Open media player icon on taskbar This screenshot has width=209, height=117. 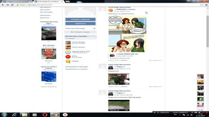[x=34, y=115]
